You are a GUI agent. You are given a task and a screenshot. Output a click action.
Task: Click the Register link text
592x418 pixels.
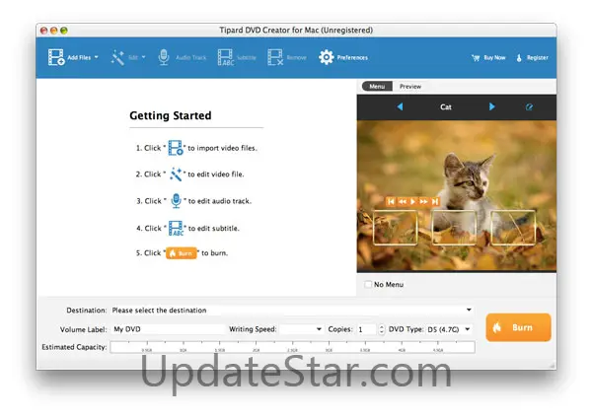(x=538, y=58)
